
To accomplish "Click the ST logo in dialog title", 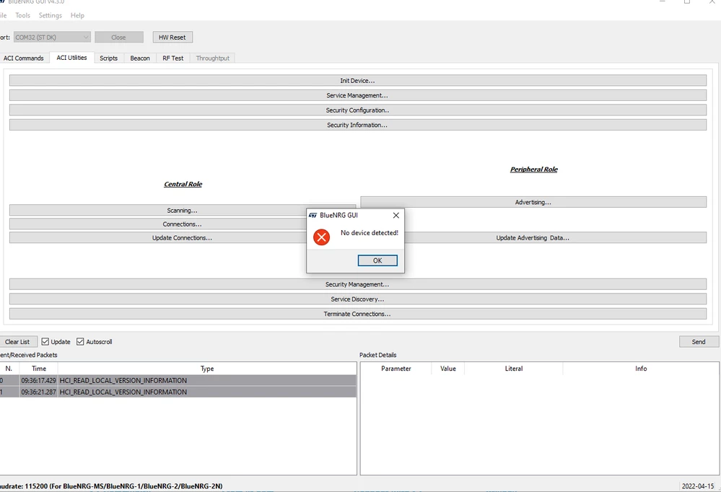I will point(313,215).
